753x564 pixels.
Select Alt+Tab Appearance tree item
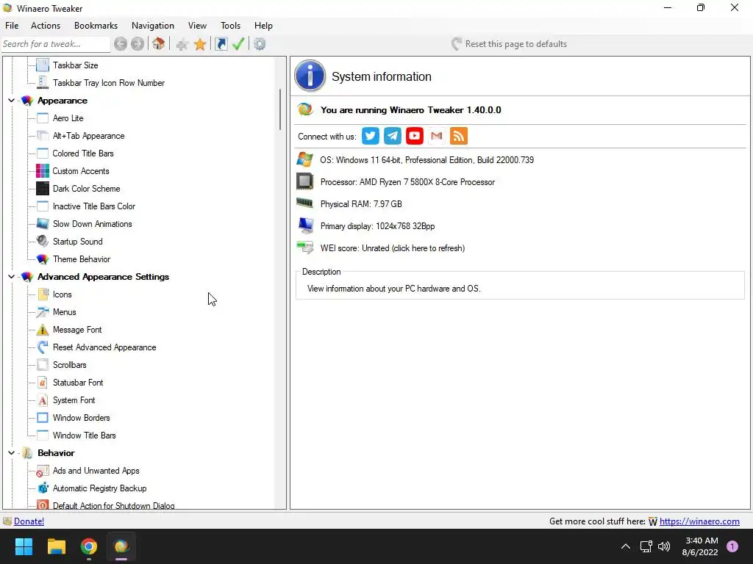click(x=88, y=136)
